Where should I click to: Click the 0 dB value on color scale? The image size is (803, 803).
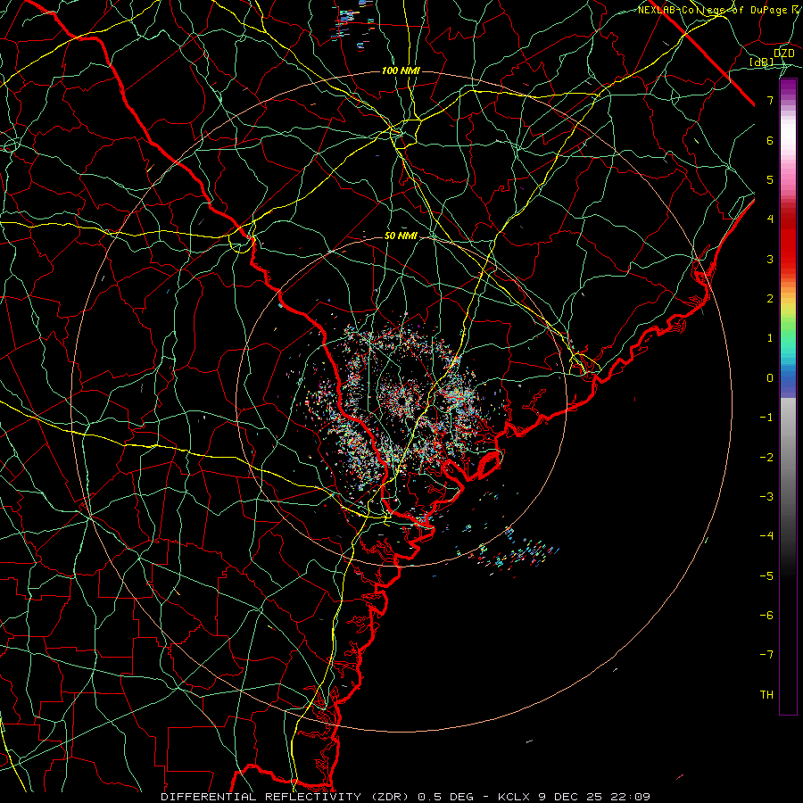(770, 378)
